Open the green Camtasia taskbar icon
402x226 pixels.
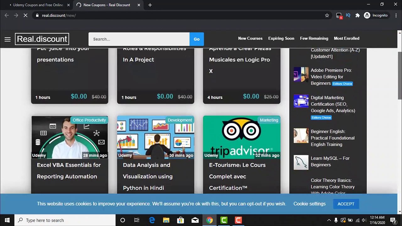coord(224,220)
